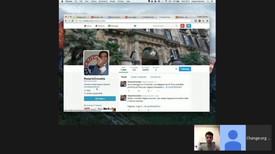Open the red C. account avatar menu
Image resolution: width=275 pixels, height=154 pixels.
182,26
